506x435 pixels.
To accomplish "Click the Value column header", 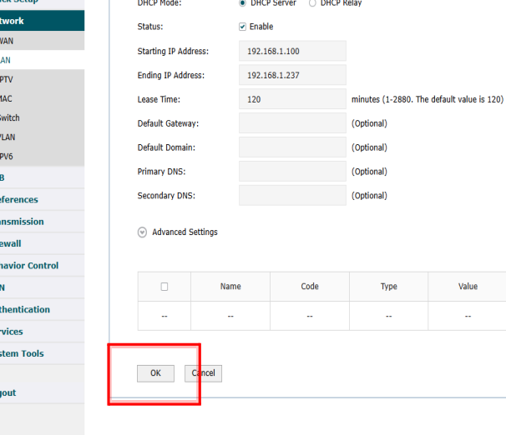I will click(468, 287).
